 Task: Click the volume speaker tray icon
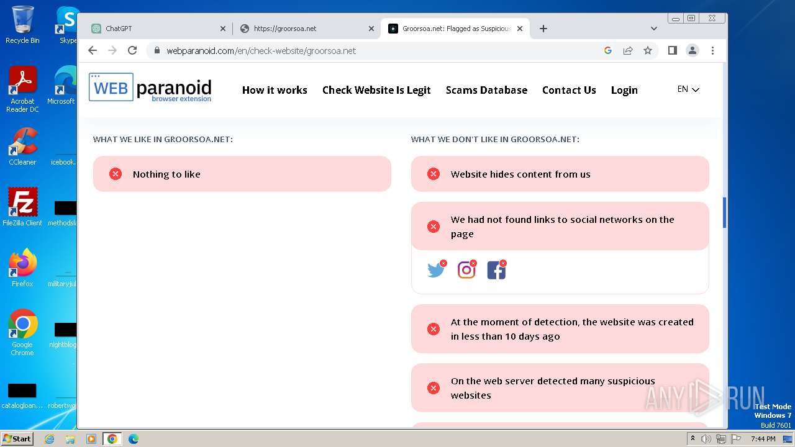coord(707,439)
